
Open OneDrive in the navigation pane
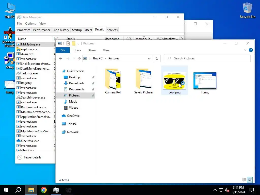[x=73, y=116]
